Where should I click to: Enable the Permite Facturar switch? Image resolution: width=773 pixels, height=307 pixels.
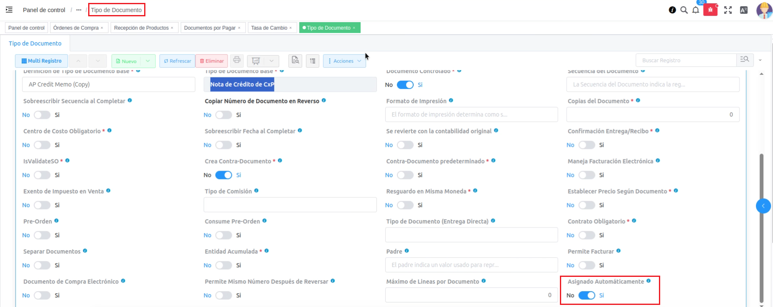(x=587, y=265)
